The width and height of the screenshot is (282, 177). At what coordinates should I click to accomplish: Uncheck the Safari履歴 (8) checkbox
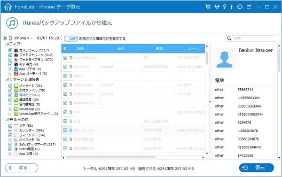(10, 149)
